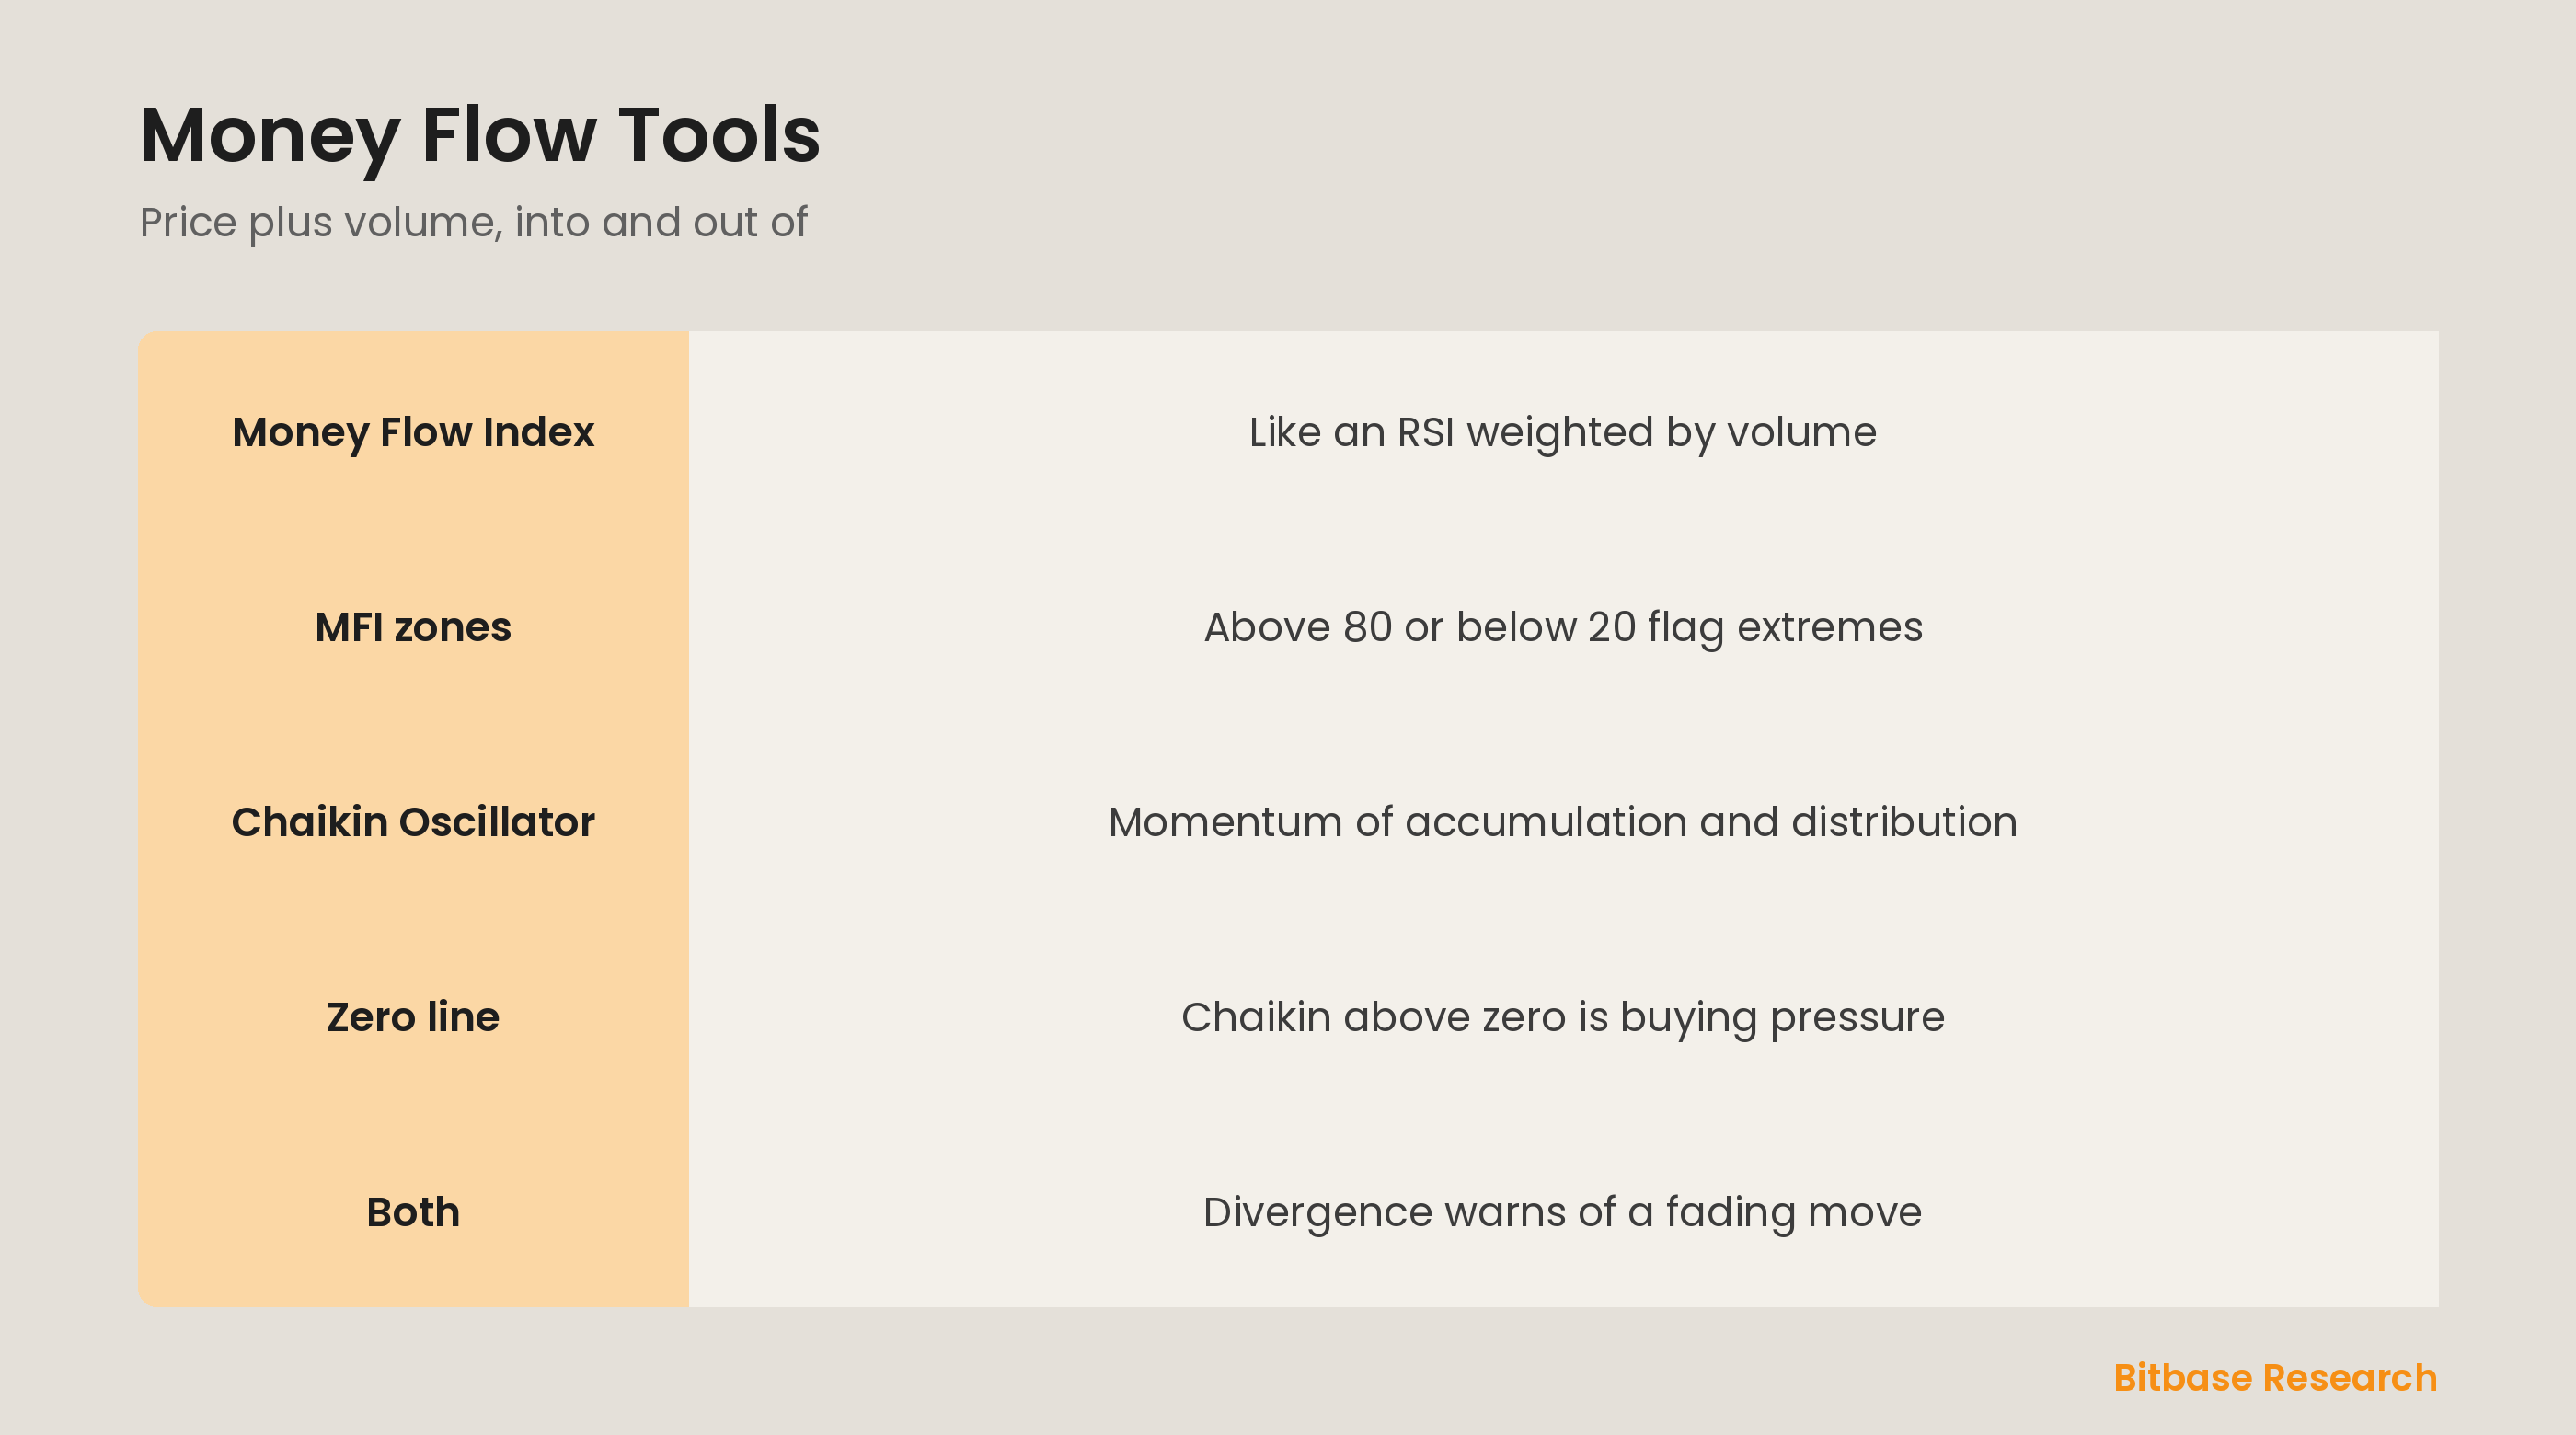Click the accumulation and distribution description
Viewport: 2576px width, 1435px height.
pos(1563,822)
